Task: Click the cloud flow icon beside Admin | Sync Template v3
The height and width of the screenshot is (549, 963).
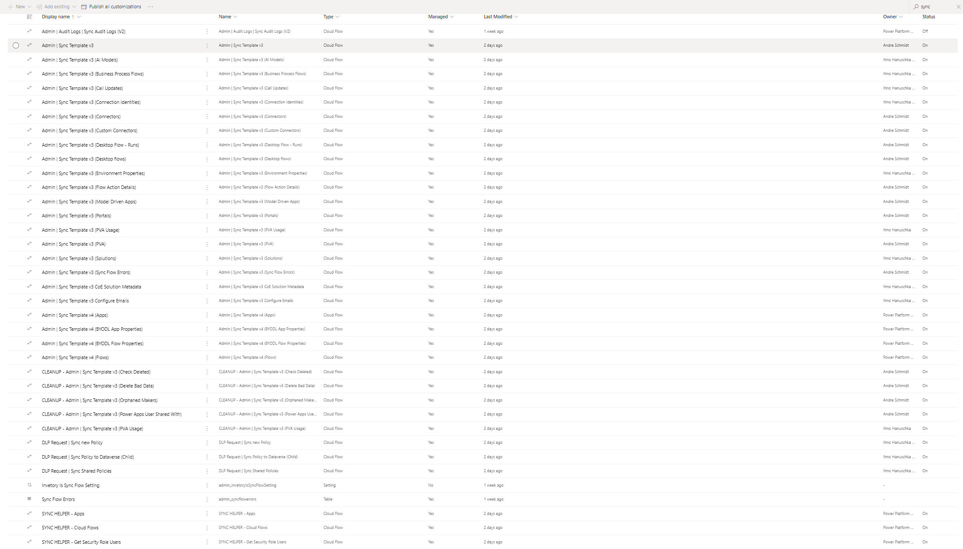Action: [29, 45]
